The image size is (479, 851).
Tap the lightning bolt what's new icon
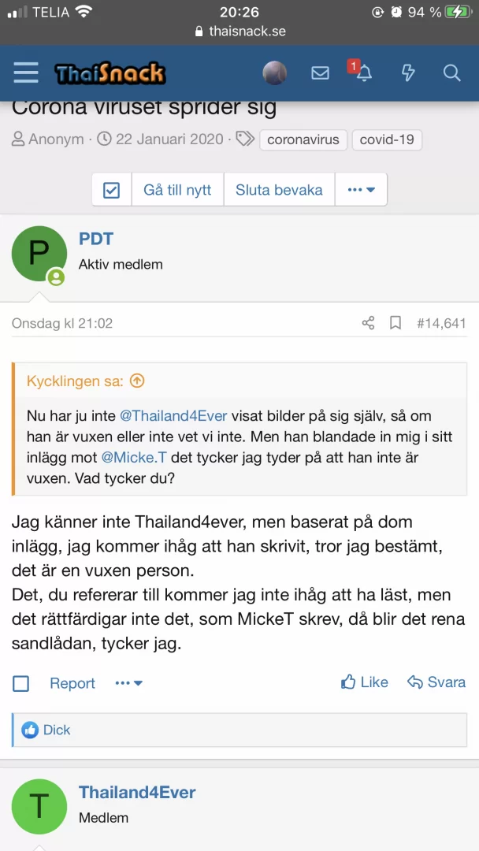click(407, 73)
